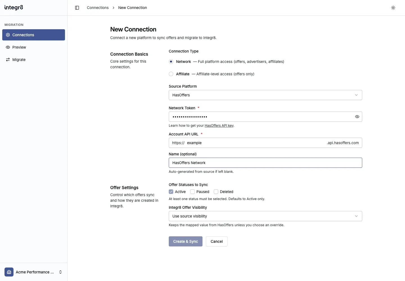The height and width of the screenshot is (281, 405).
Task: Click the Affiliate option label text
Action: pos(183,74)
